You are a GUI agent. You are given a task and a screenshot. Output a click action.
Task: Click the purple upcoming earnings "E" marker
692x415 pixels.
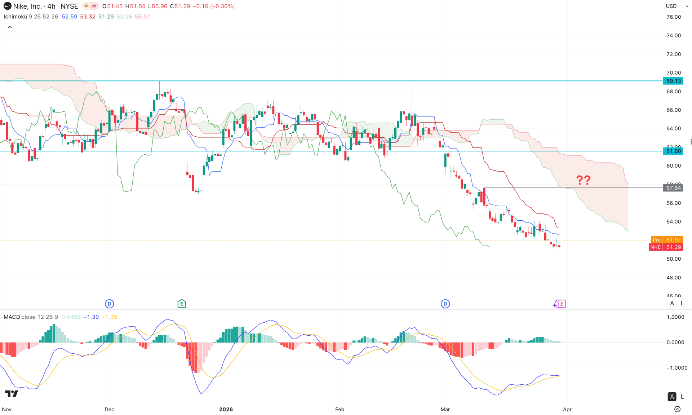pos(561,304)
